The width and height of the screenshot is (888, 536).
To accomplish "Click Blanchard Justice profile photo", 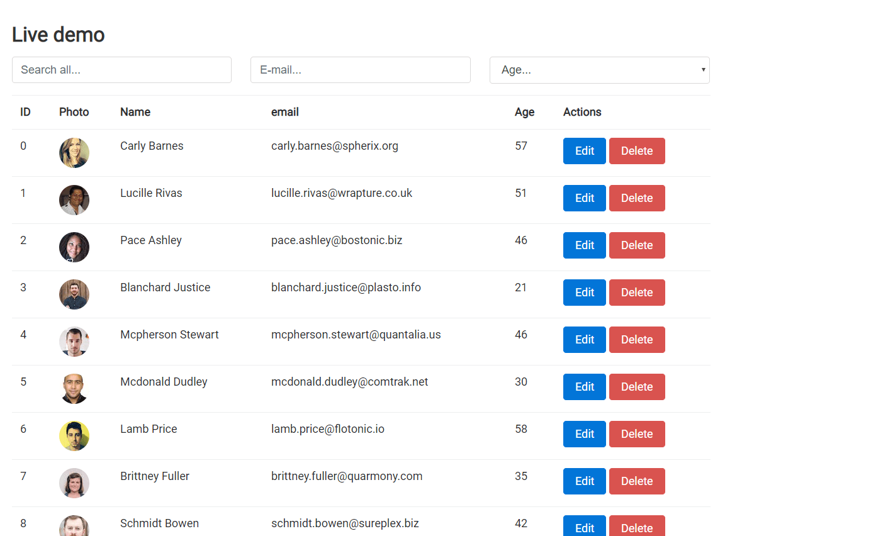I will pos(74,294).
